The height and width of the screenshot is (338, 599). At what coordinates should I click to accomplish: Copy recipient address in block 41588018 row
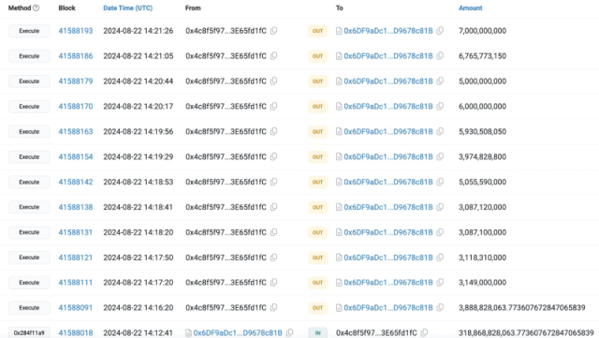[x=424, y=333]
